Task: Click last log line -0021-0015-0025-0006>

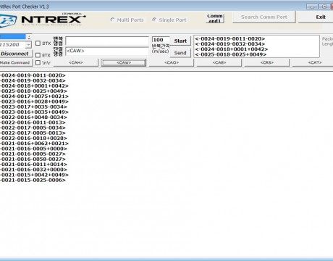Action: pos(33,181)
